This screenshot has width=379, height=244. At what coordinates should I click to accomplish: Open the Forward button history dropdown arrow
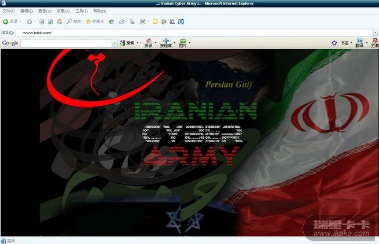[35, 21]
